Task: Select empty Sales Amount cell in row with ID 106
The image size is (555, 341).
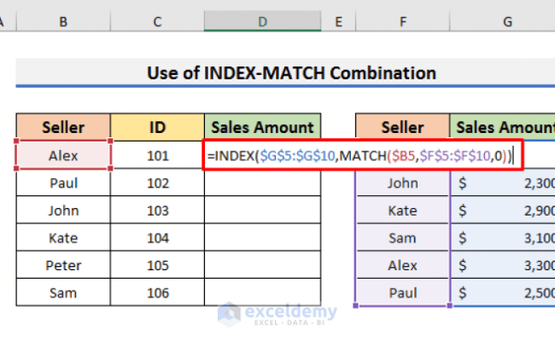Action: [x=263, y=292]
